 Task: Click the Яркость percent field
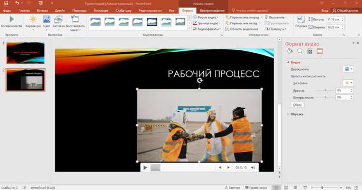pyautogui.click(x=343, y=90)
